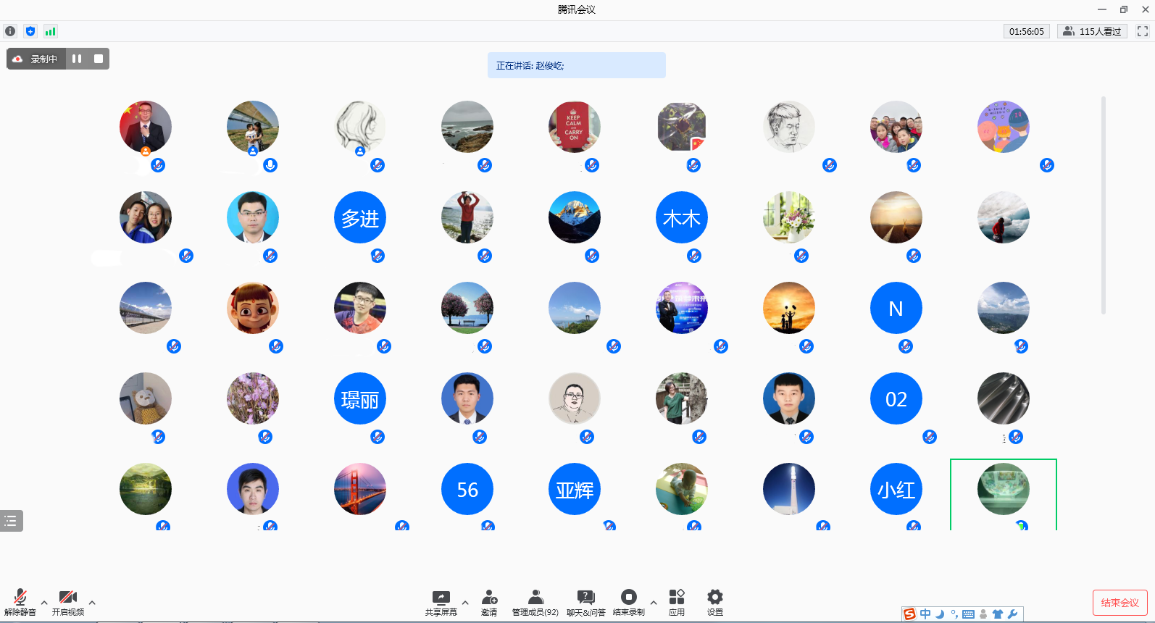Expand the video options arrow beside 开启视频
1155x623 pixels.
(92, 602)
